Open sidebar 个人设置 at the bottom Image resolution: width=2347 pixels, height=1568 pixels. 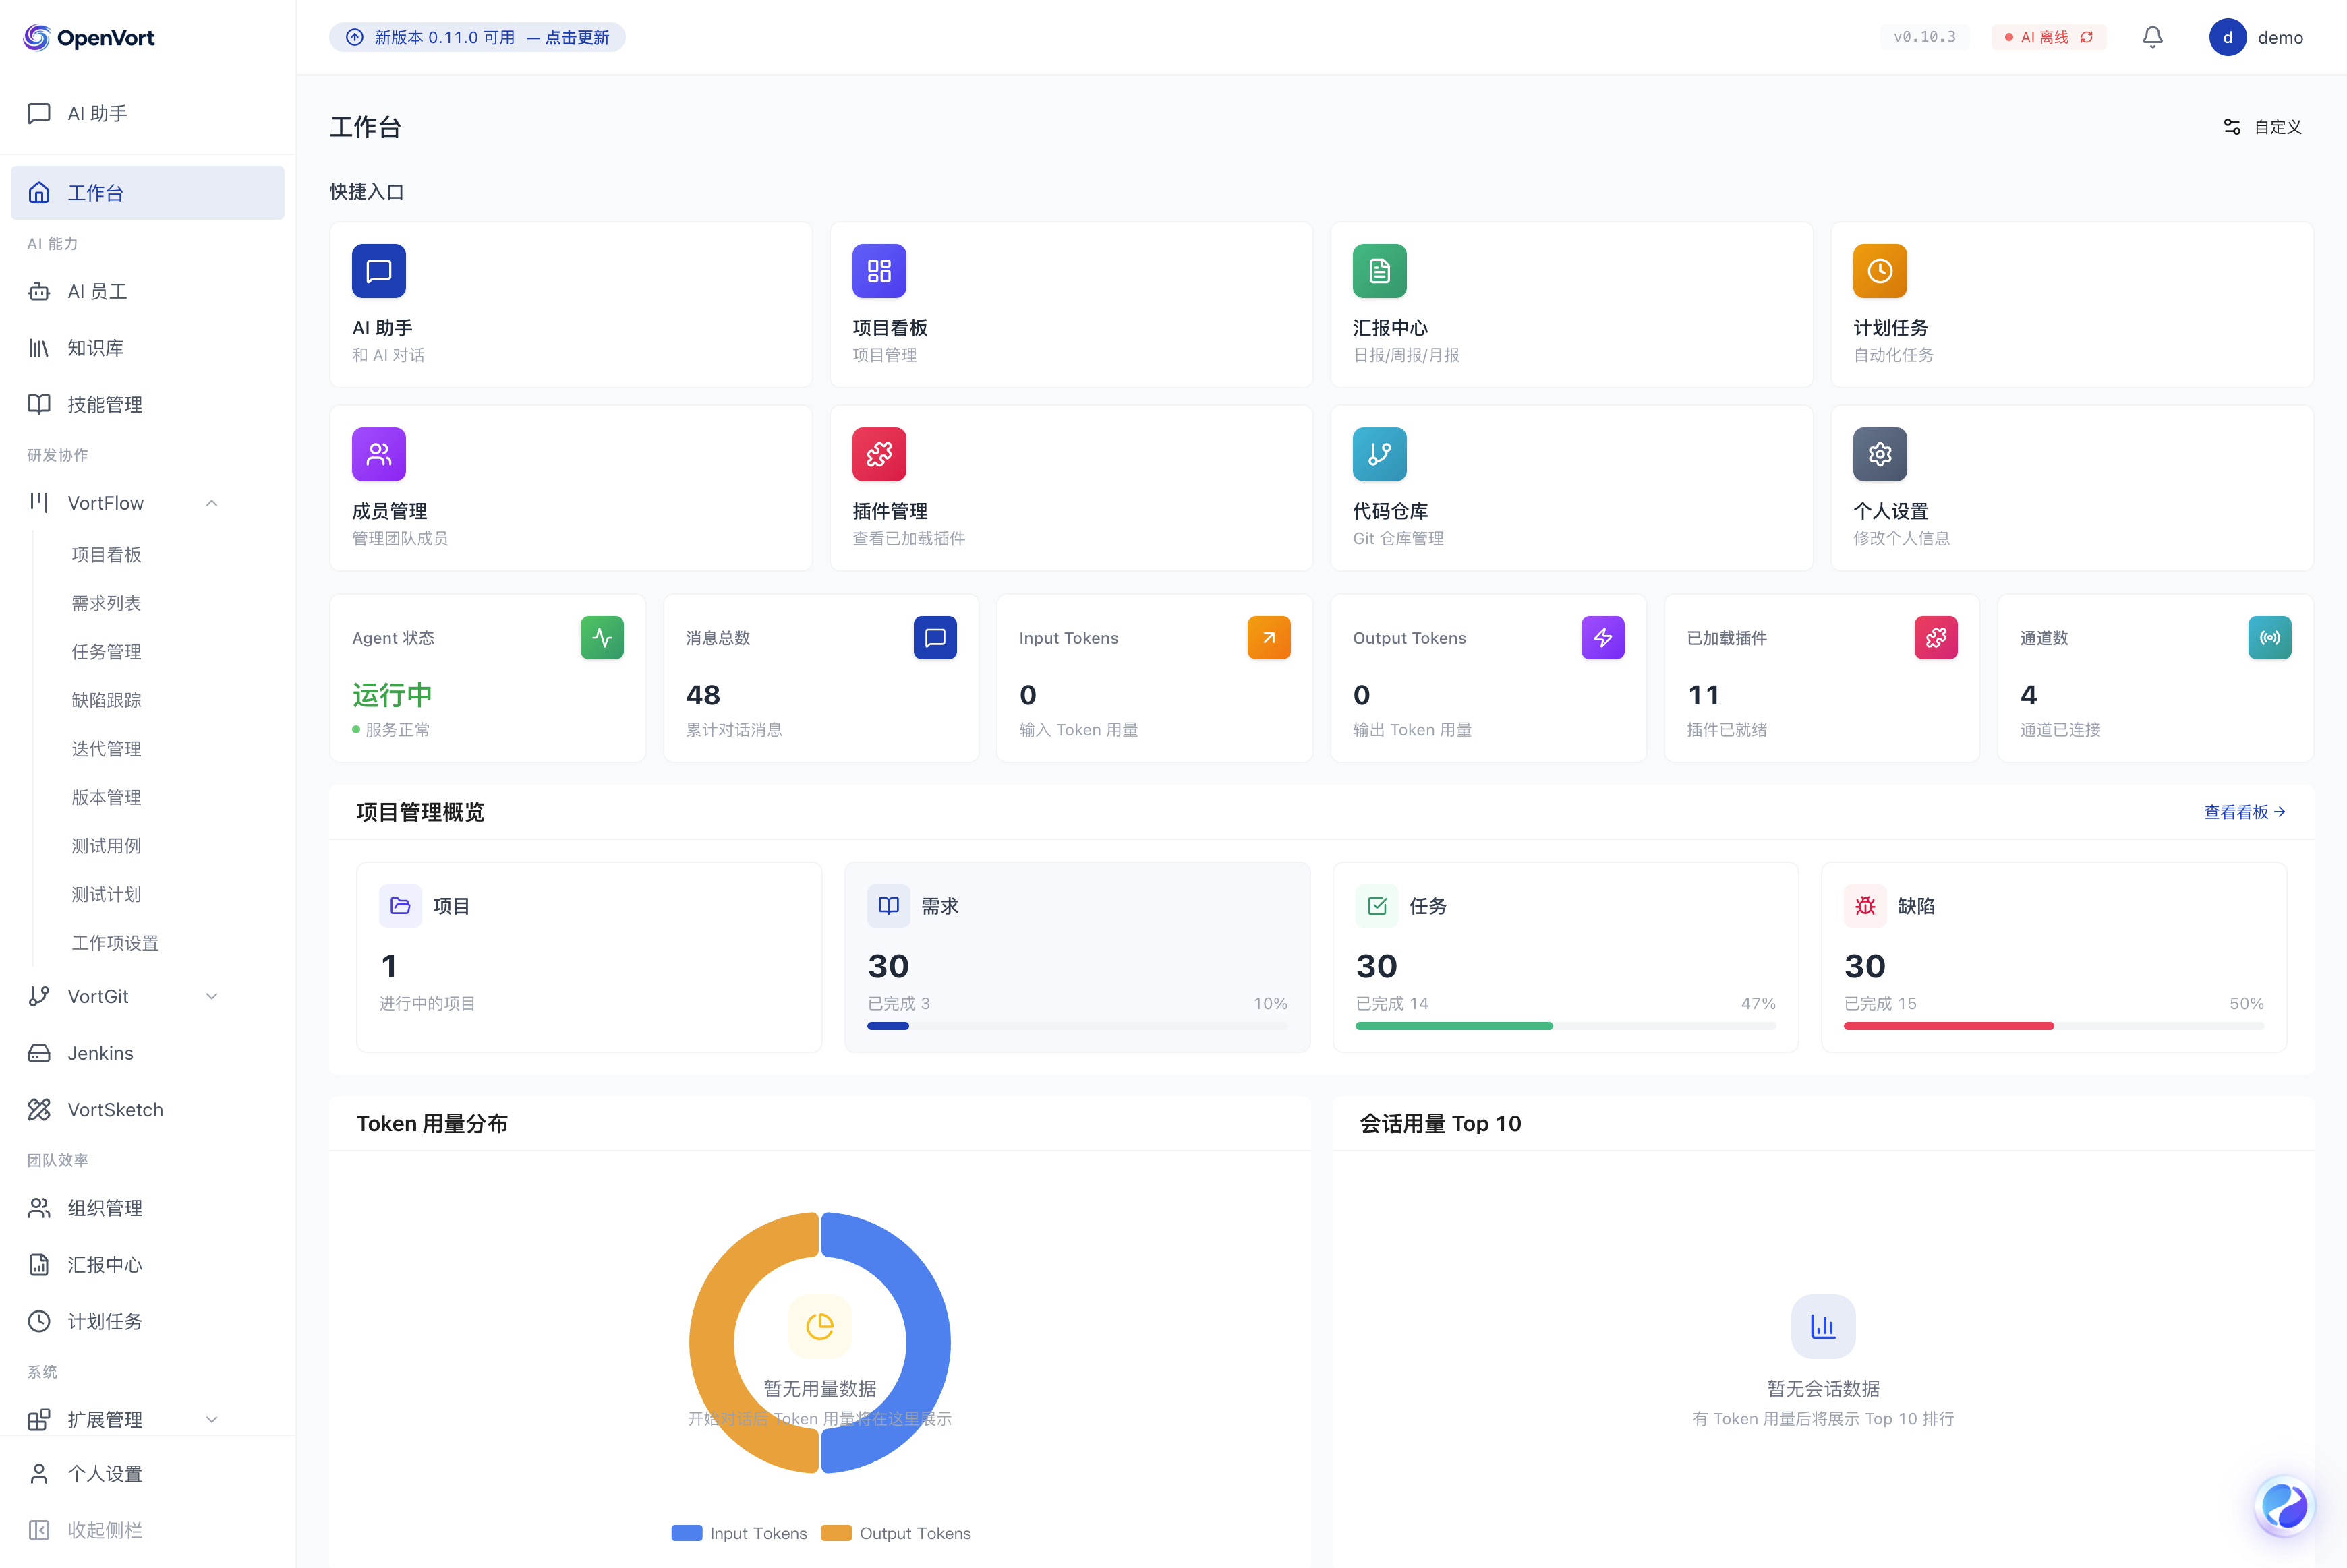coord(147,1473)
